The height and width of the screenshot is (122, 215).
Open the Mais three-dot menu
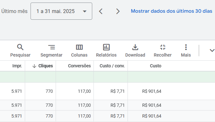(186, 47)
